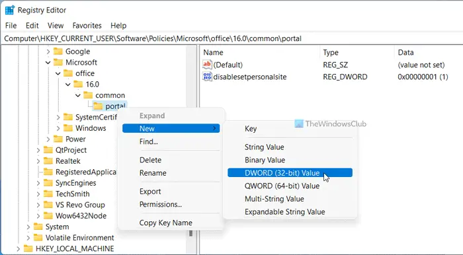Expand the QtProject key
The width and height of the screenshot is (463, 255).
38,151
